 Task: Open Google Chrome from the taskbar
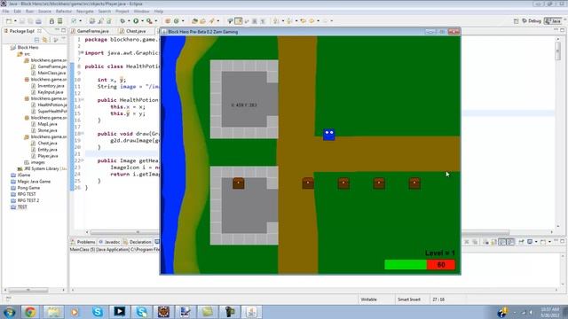pos(30,312)
